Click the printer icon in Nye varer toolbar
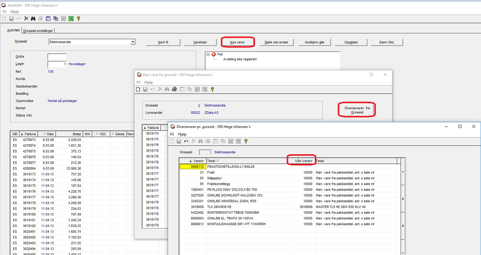Image resolution: width=481 pixels, height=255 pixels. tap(174, 89)
